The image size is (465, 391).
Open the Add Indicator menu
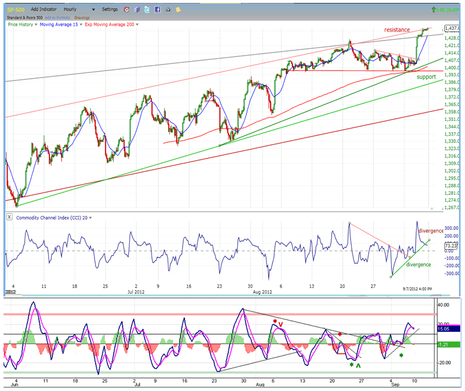(x=43, y=9)
